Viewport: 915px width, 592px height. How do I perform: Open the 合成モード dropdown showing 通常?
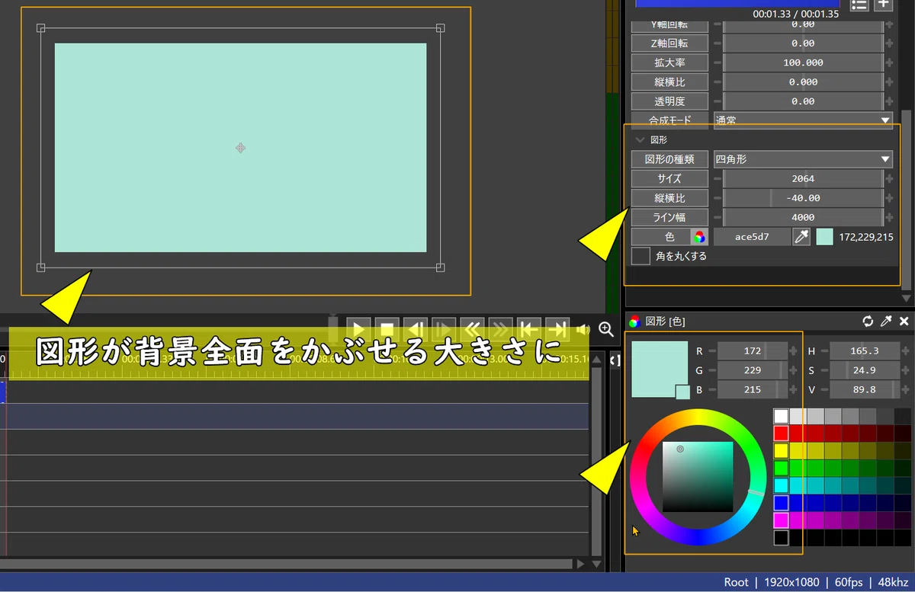coord(803,120)
